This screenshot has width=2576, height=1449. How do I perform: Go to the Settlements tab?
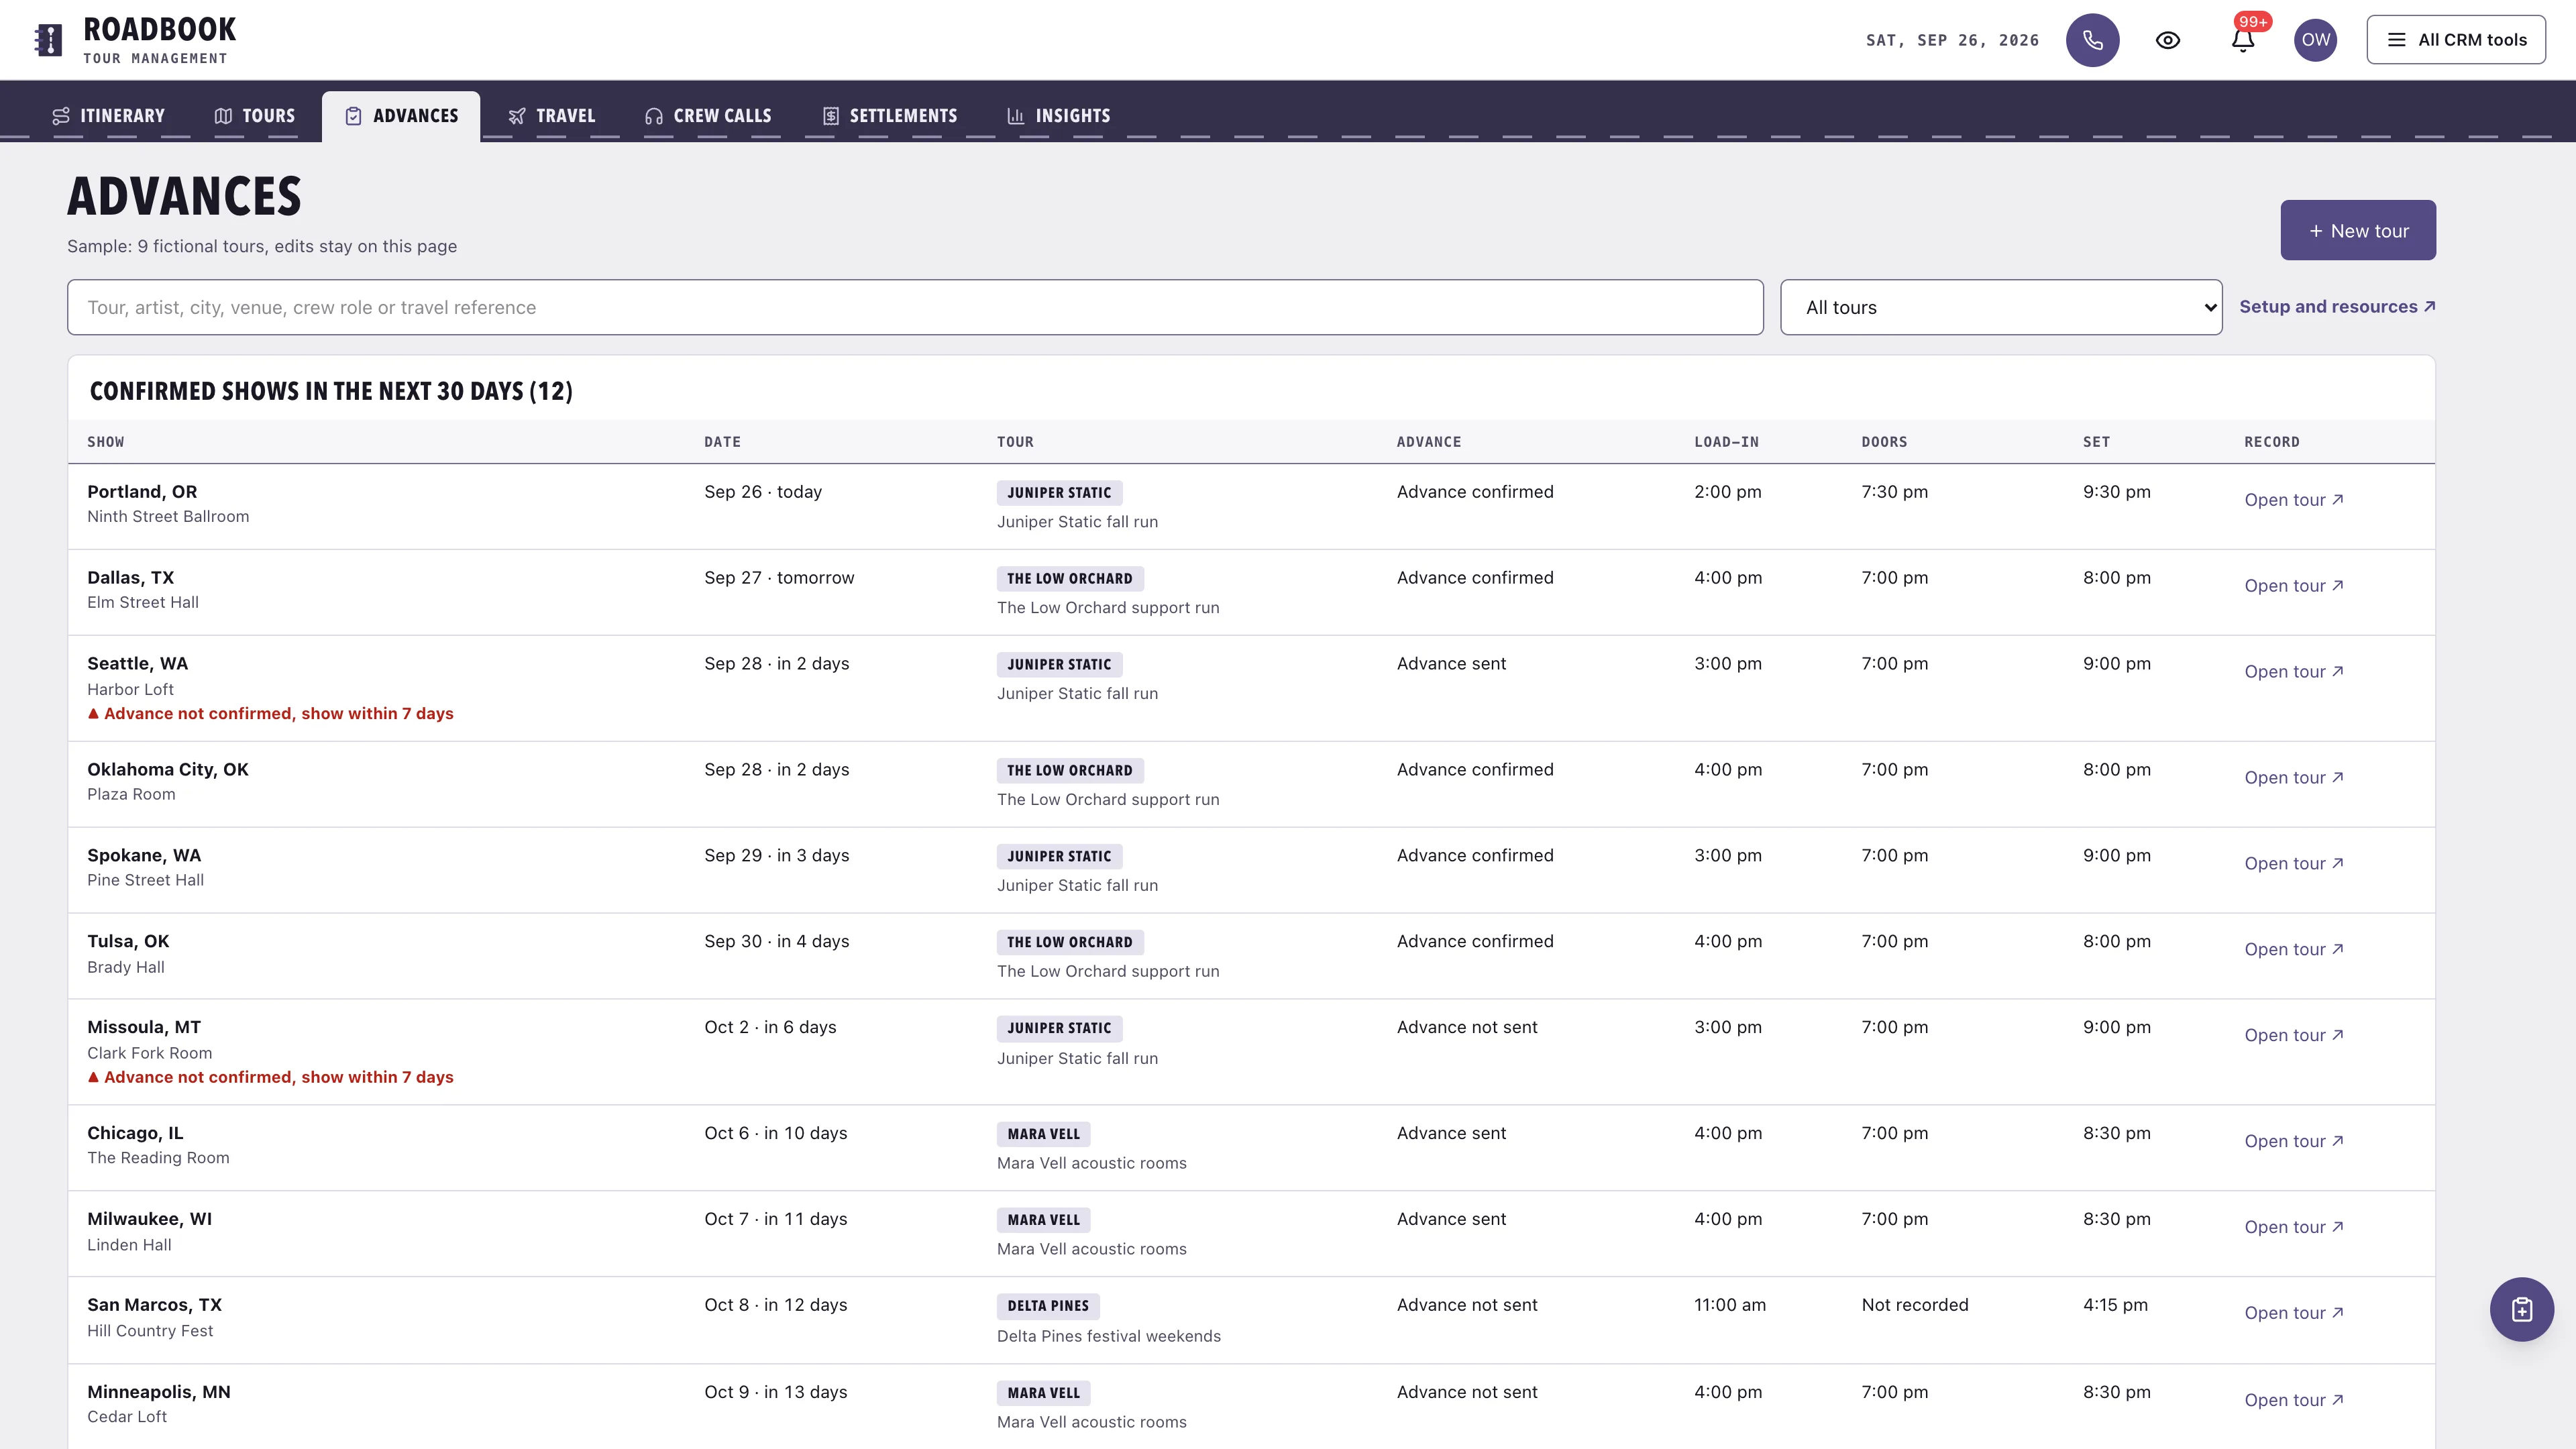click(889, 116)
